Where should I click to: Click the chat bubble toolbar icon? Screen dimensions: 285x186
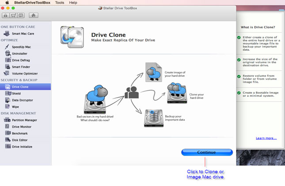[x=21, y=15]
